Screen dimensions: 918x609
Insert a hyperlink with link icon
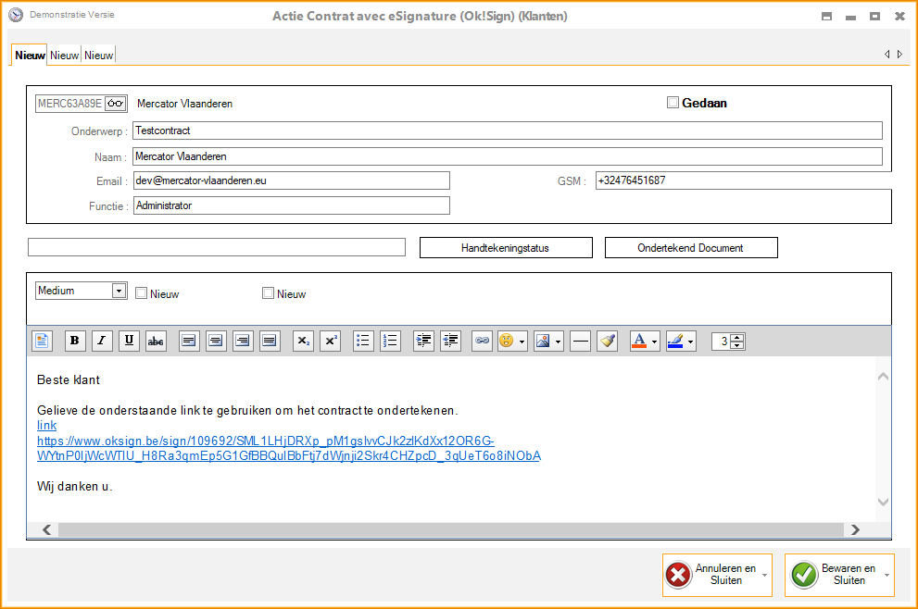pos(482,341)
